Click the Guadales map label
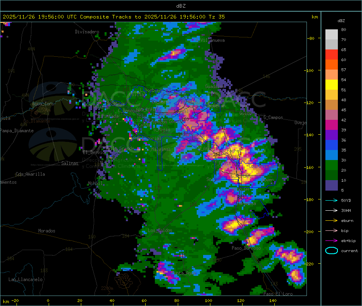362x306 pixels. pyautogui.click(x=215, y=86)
